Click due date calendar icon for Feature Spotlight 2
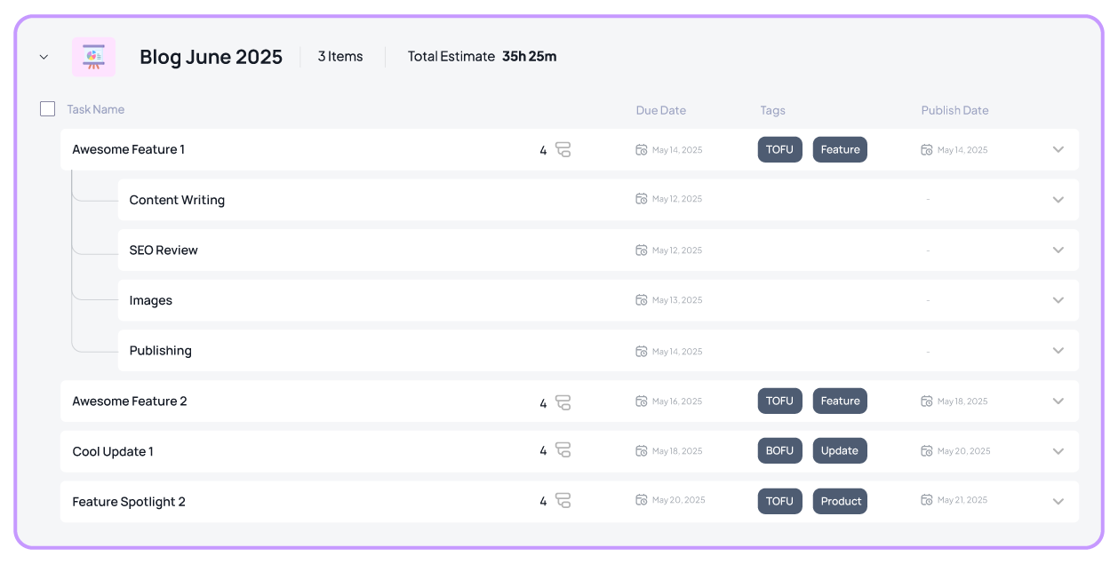The width and height of the screenshot is (1118, 564). coord(642,500)
